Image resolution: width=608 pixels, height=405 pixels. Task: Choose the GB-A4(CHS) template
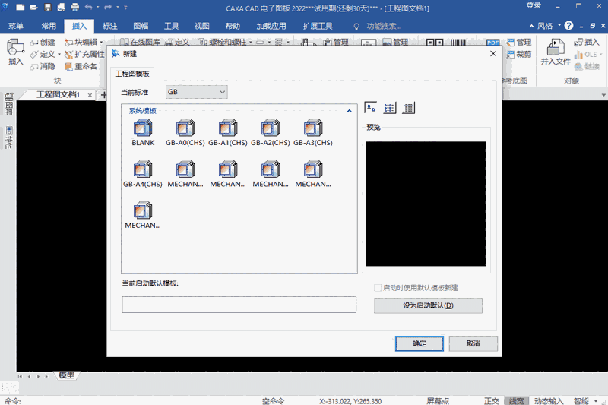pos(143,174)
